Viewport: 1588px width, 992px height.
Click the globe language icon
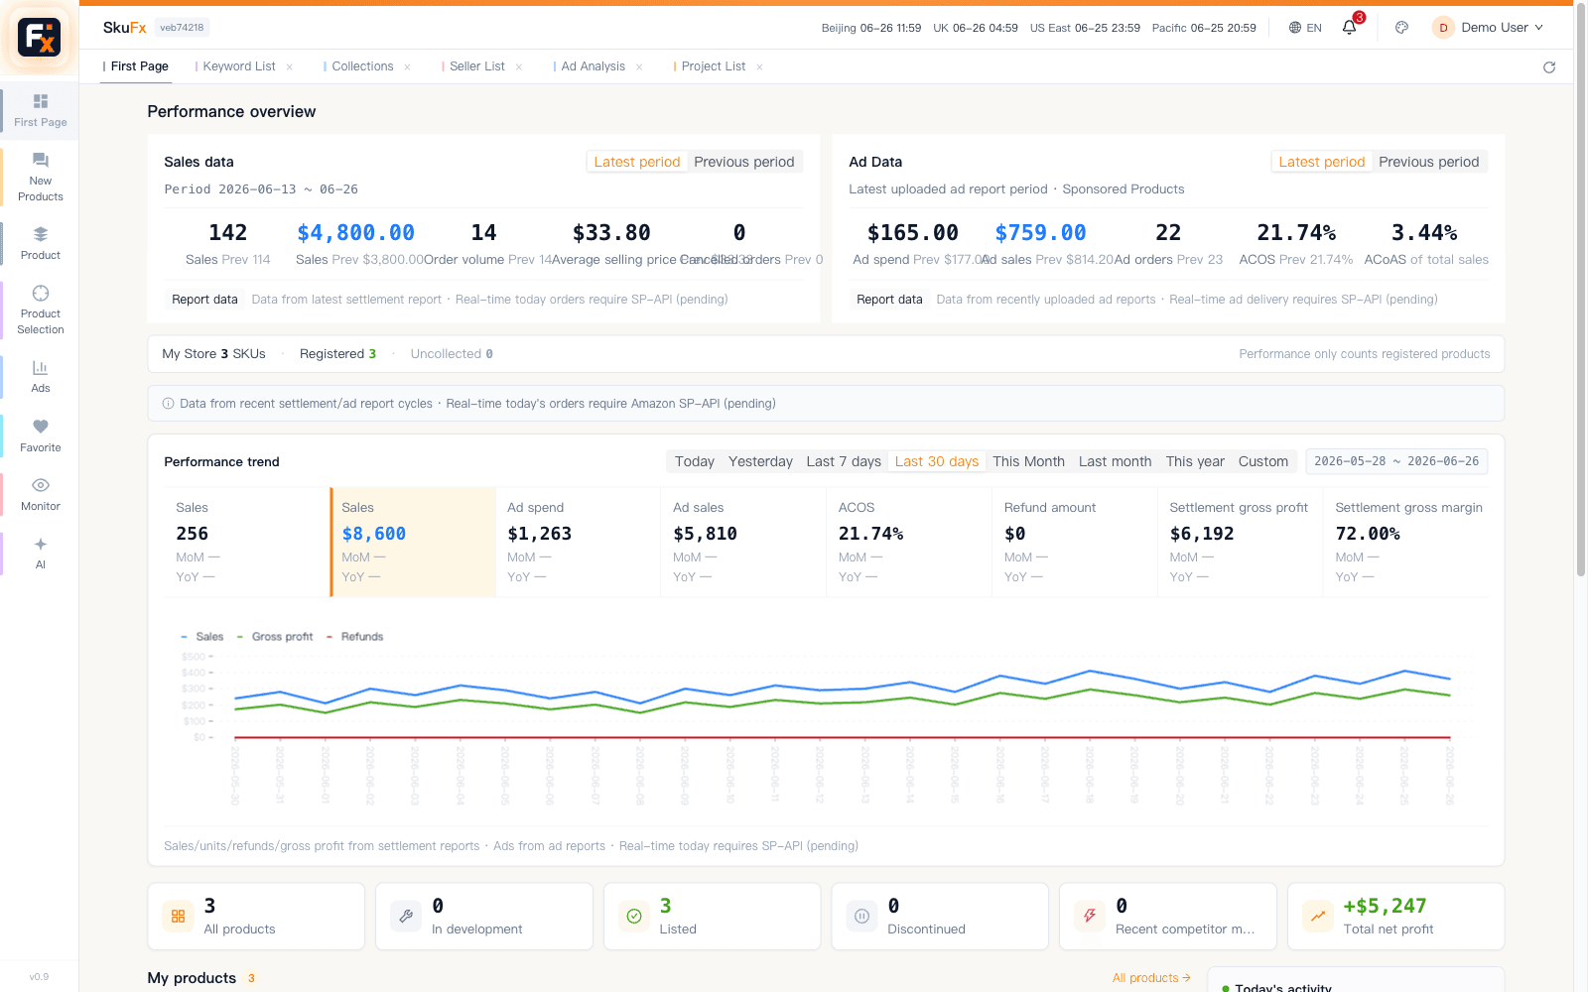coord(1295,28)
